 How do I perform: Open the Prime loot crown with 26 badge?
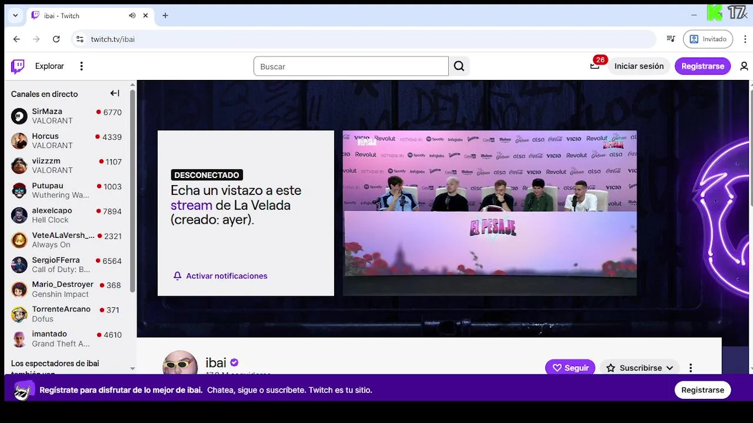point(595,66)
